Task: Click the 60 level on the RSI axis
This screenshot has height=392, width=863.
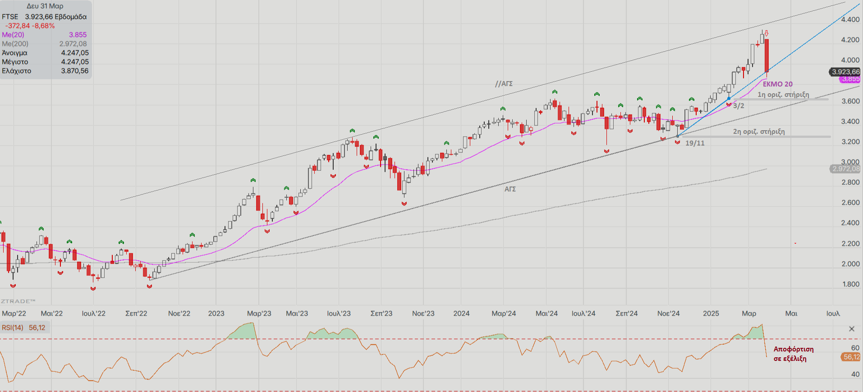Action: 855,348
